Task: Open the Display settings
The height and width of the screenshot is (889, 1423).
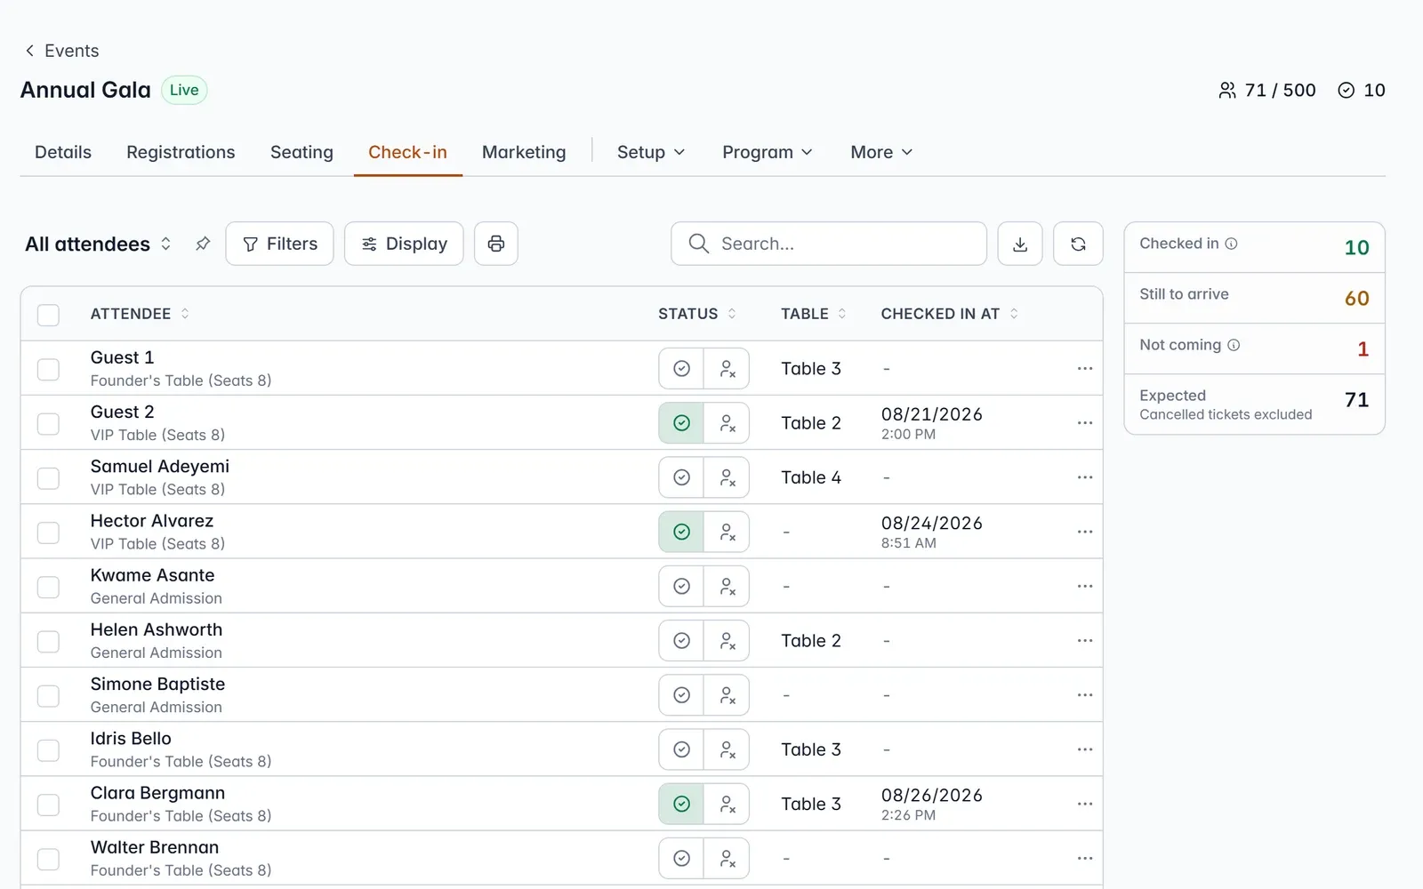Action: click(x=404, y=244)
